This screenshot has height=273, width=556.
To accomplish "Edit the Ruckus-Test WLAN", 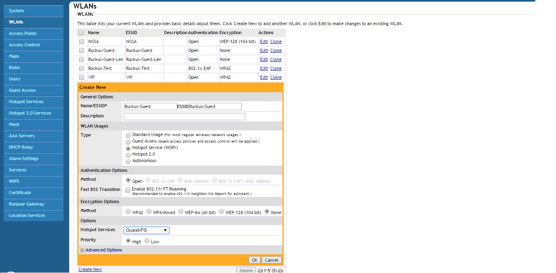I will pos(264,68).
